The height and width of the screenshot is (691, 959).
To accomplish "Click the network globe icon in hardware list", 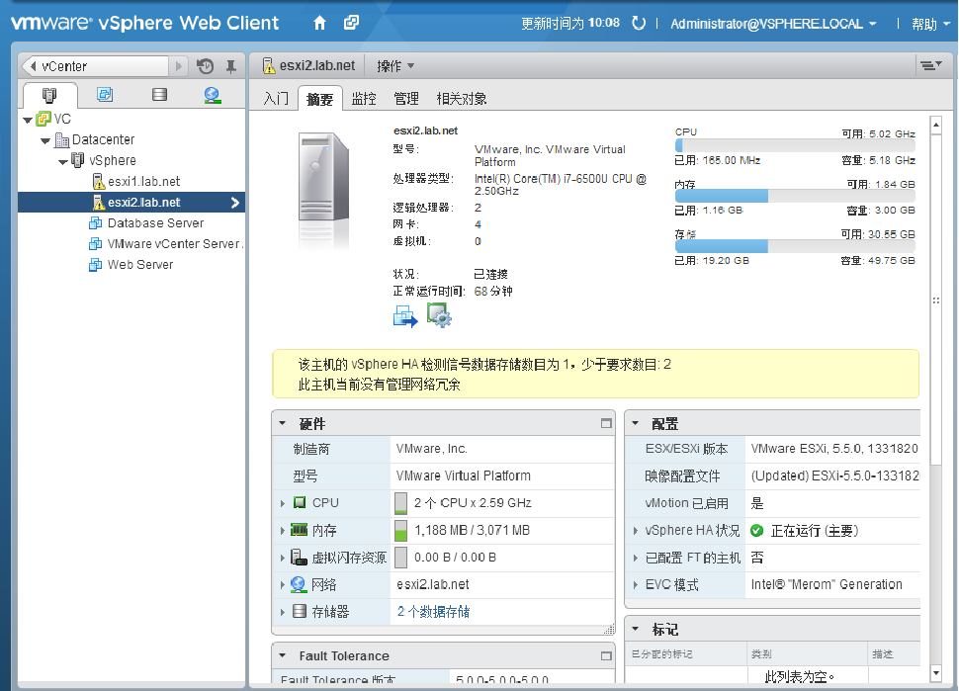I will pyautogui.click(x=299, y=584).
